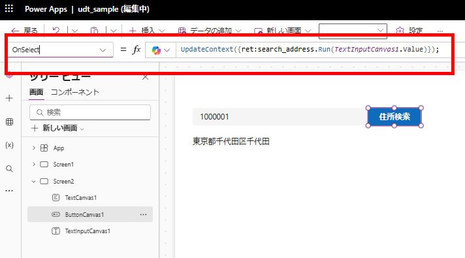Select TextInputCanvas1 in the tree
The width and height of the screenshot is (465, 258).
pyautogui.click(x=88, y=231)
